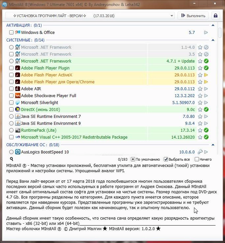Toggle the Ничего option
225x243 pixels.
pos(203,159)
